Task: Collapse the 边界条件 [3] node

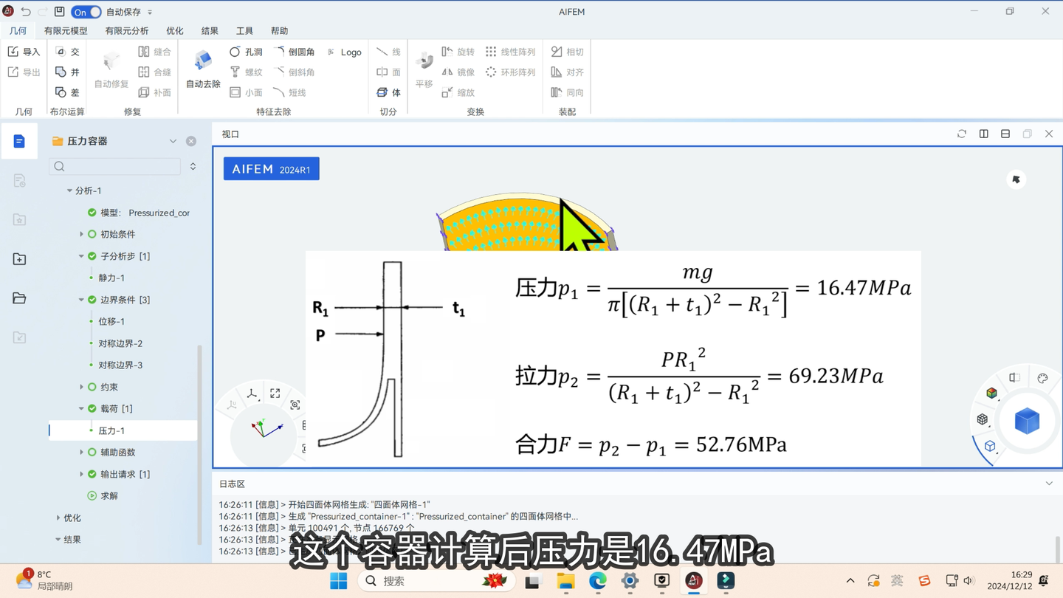Action: click(81, 300)
